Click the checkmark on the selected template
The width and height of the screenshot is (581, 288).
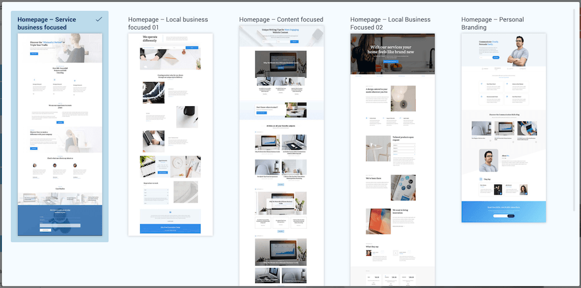(99, 20)
